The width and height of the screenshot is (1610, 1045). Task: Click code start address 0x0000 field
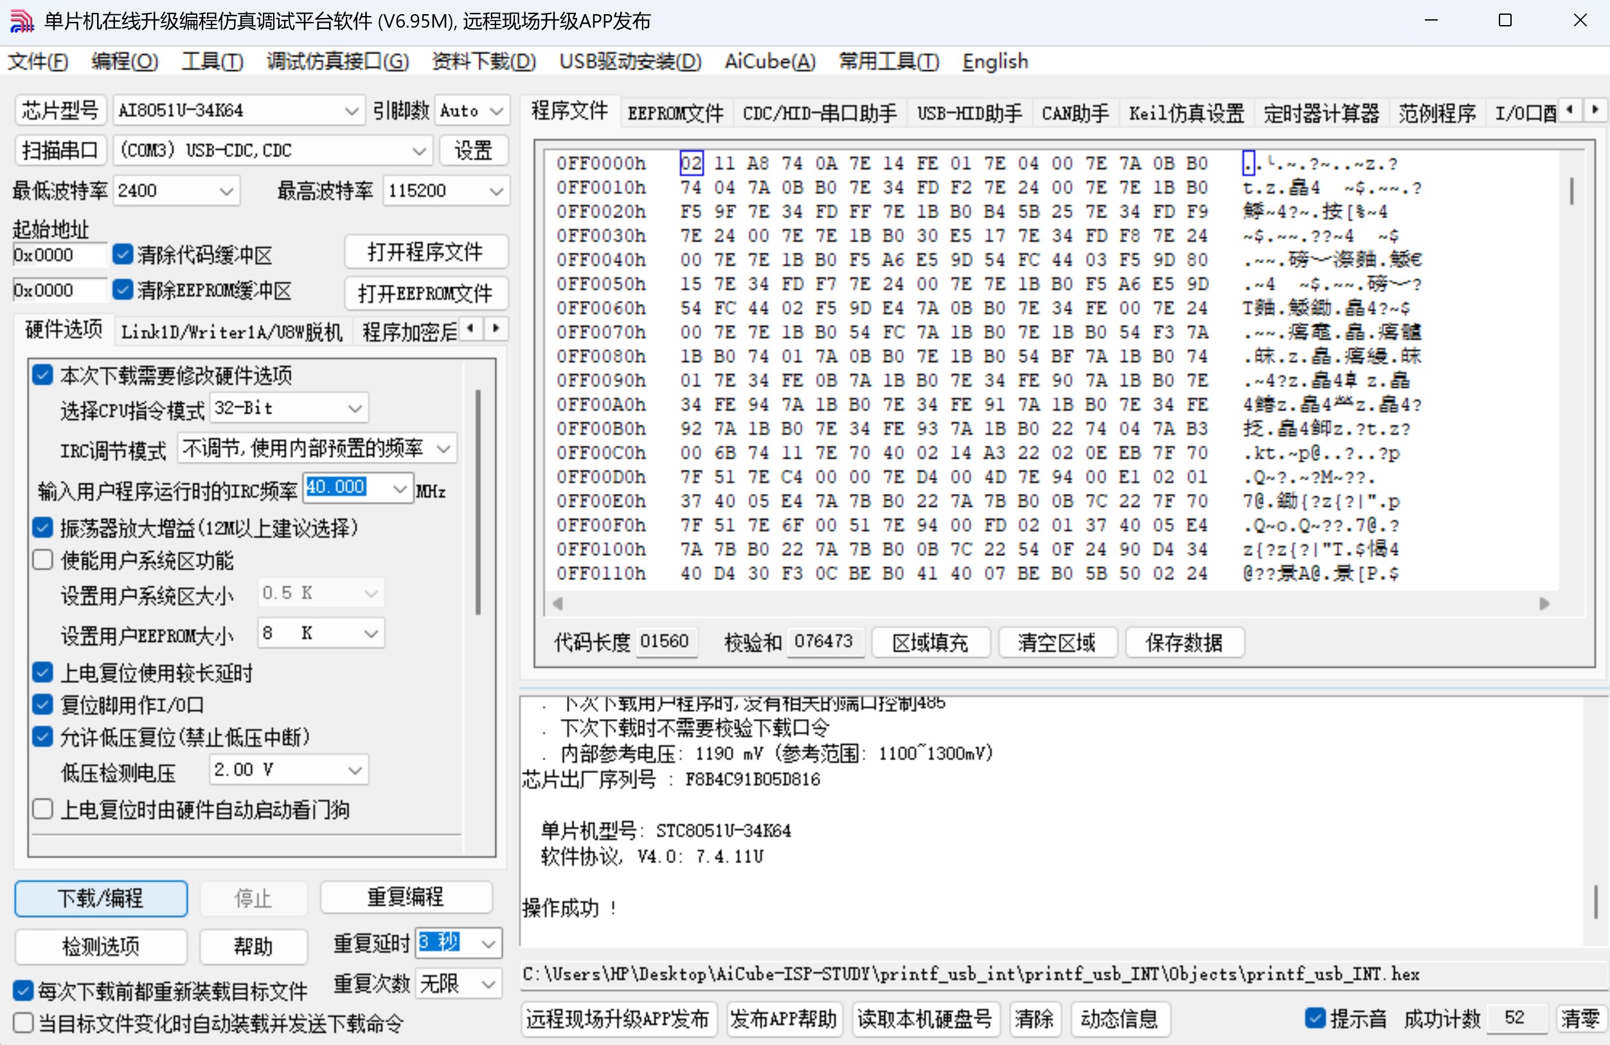click(60, 255)
